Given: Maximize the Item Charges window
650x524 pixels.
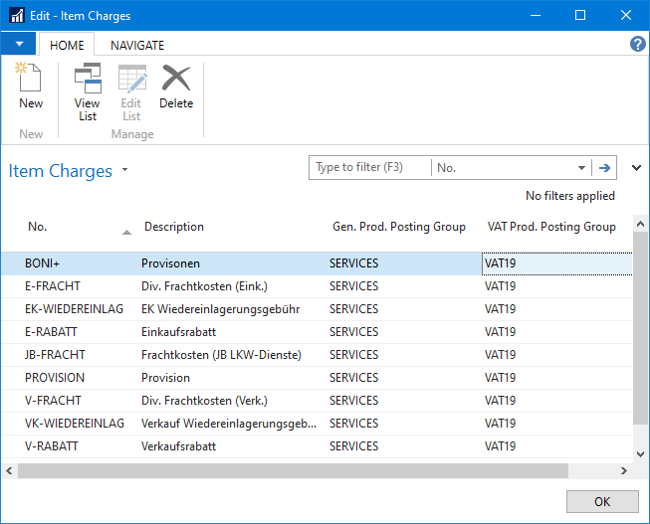Looking at the screenshot, I should click(580, 15).
